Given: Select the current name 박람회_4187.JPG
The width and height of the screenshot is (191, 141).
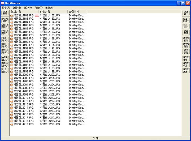Looking at the screenshot, I should click(x=23, y=32).
